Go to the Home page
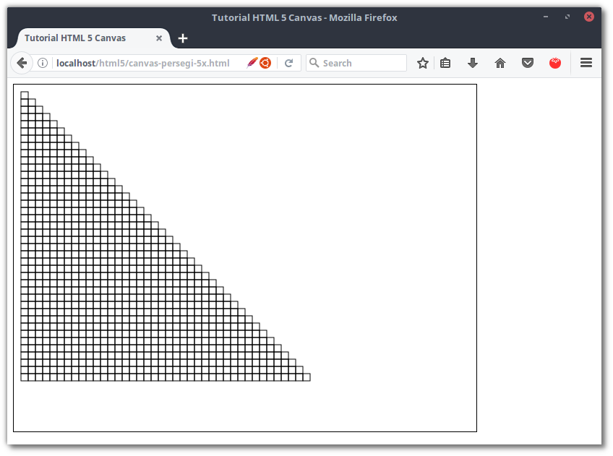Screen dimensions: 613x456 click(x=500, y=63)
